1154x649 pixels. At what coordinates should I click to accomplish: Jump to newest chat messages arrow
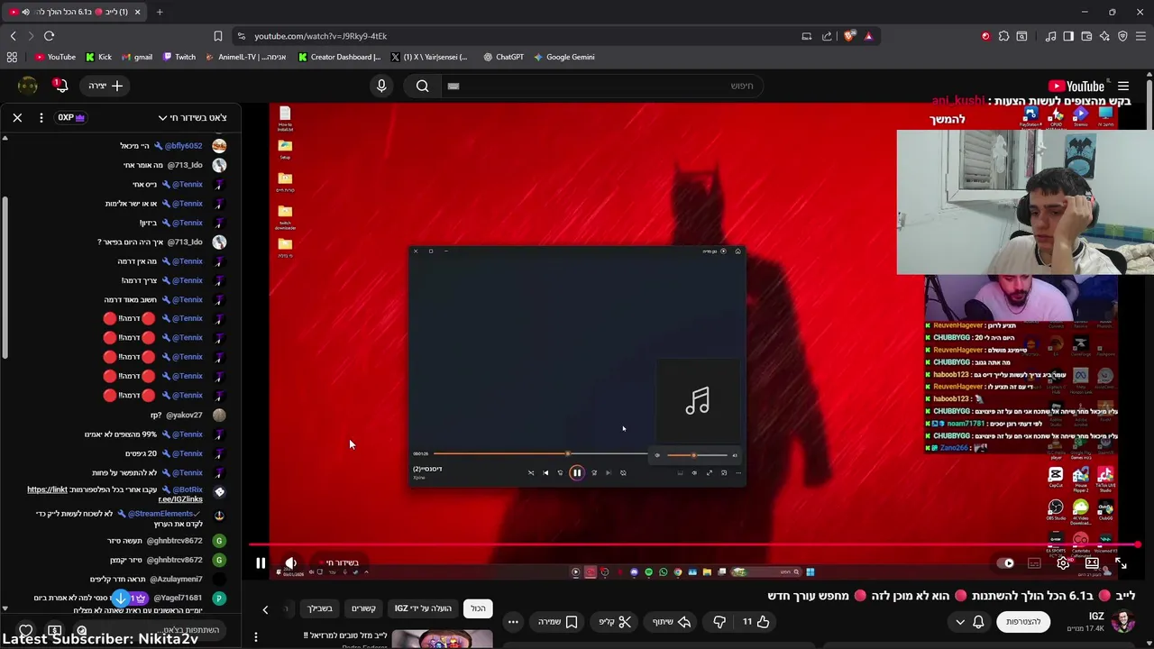coord(120,598)
